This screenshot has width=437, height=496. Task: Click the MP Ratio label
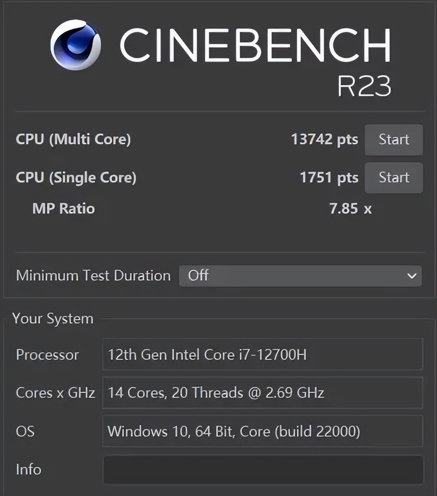pos(64,209)
